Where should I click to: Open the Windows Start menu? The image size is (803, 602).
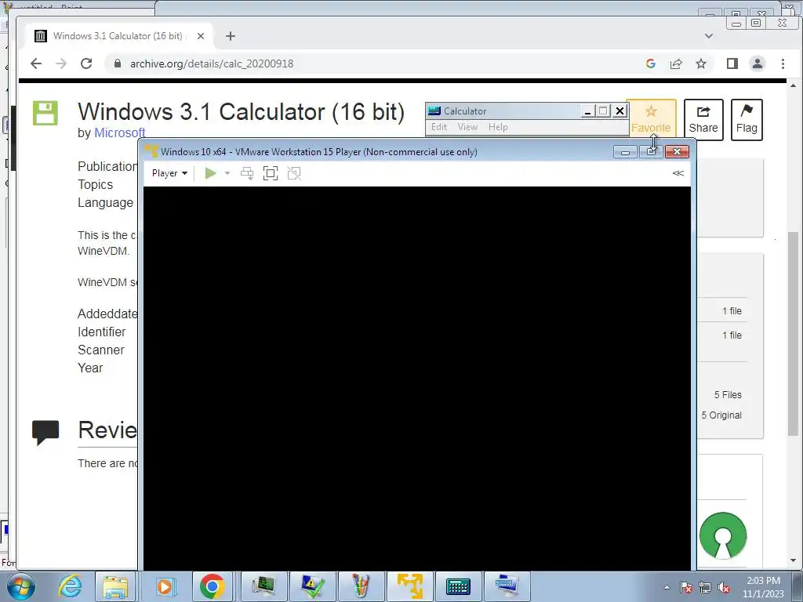(x=20, y=586)
